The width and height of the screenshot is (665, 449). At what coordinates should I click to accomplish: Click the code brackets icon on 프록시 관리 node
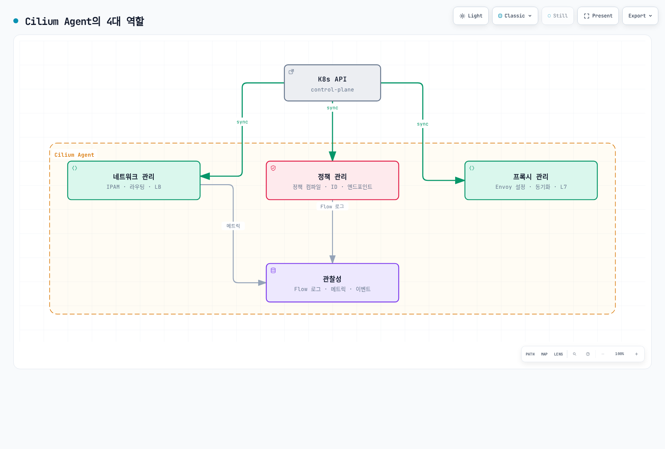(x=472, y=168)
